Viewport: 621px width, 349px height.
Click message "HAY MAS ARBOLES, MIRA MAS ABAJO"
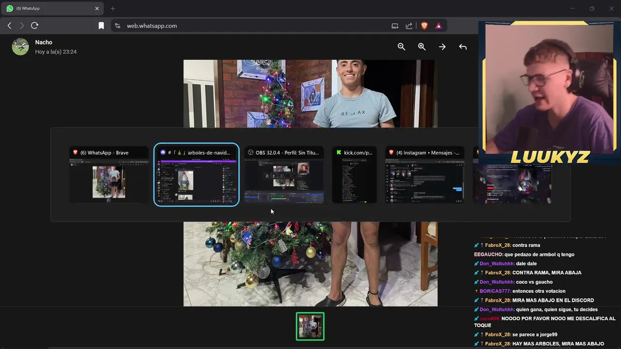click(x=558, y=344)
